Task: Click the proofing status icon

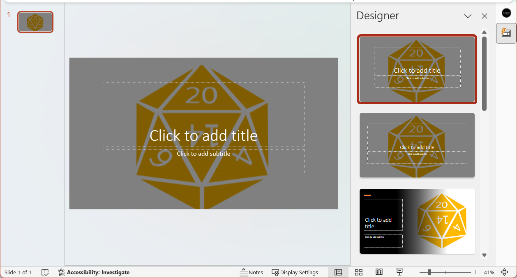Action: (x=45, y=272)
